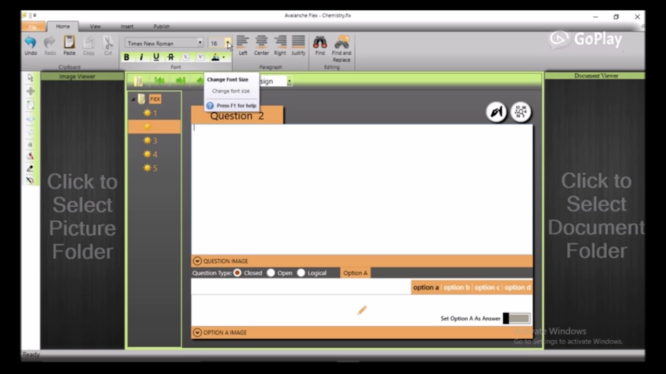This screenshot has width=666, height=374.
Task: Click the round numbers icon above editor
Action: pos(521,112)
